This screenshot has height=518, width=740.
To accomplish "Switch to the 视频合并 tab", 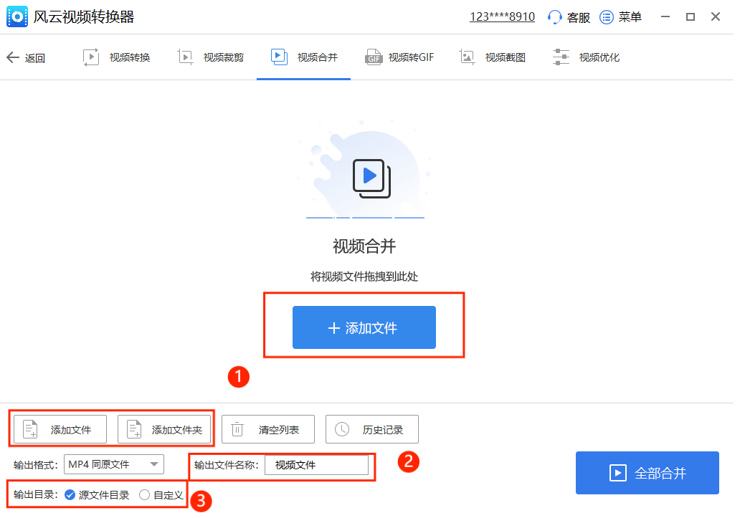I will click(x=303, y=57).
